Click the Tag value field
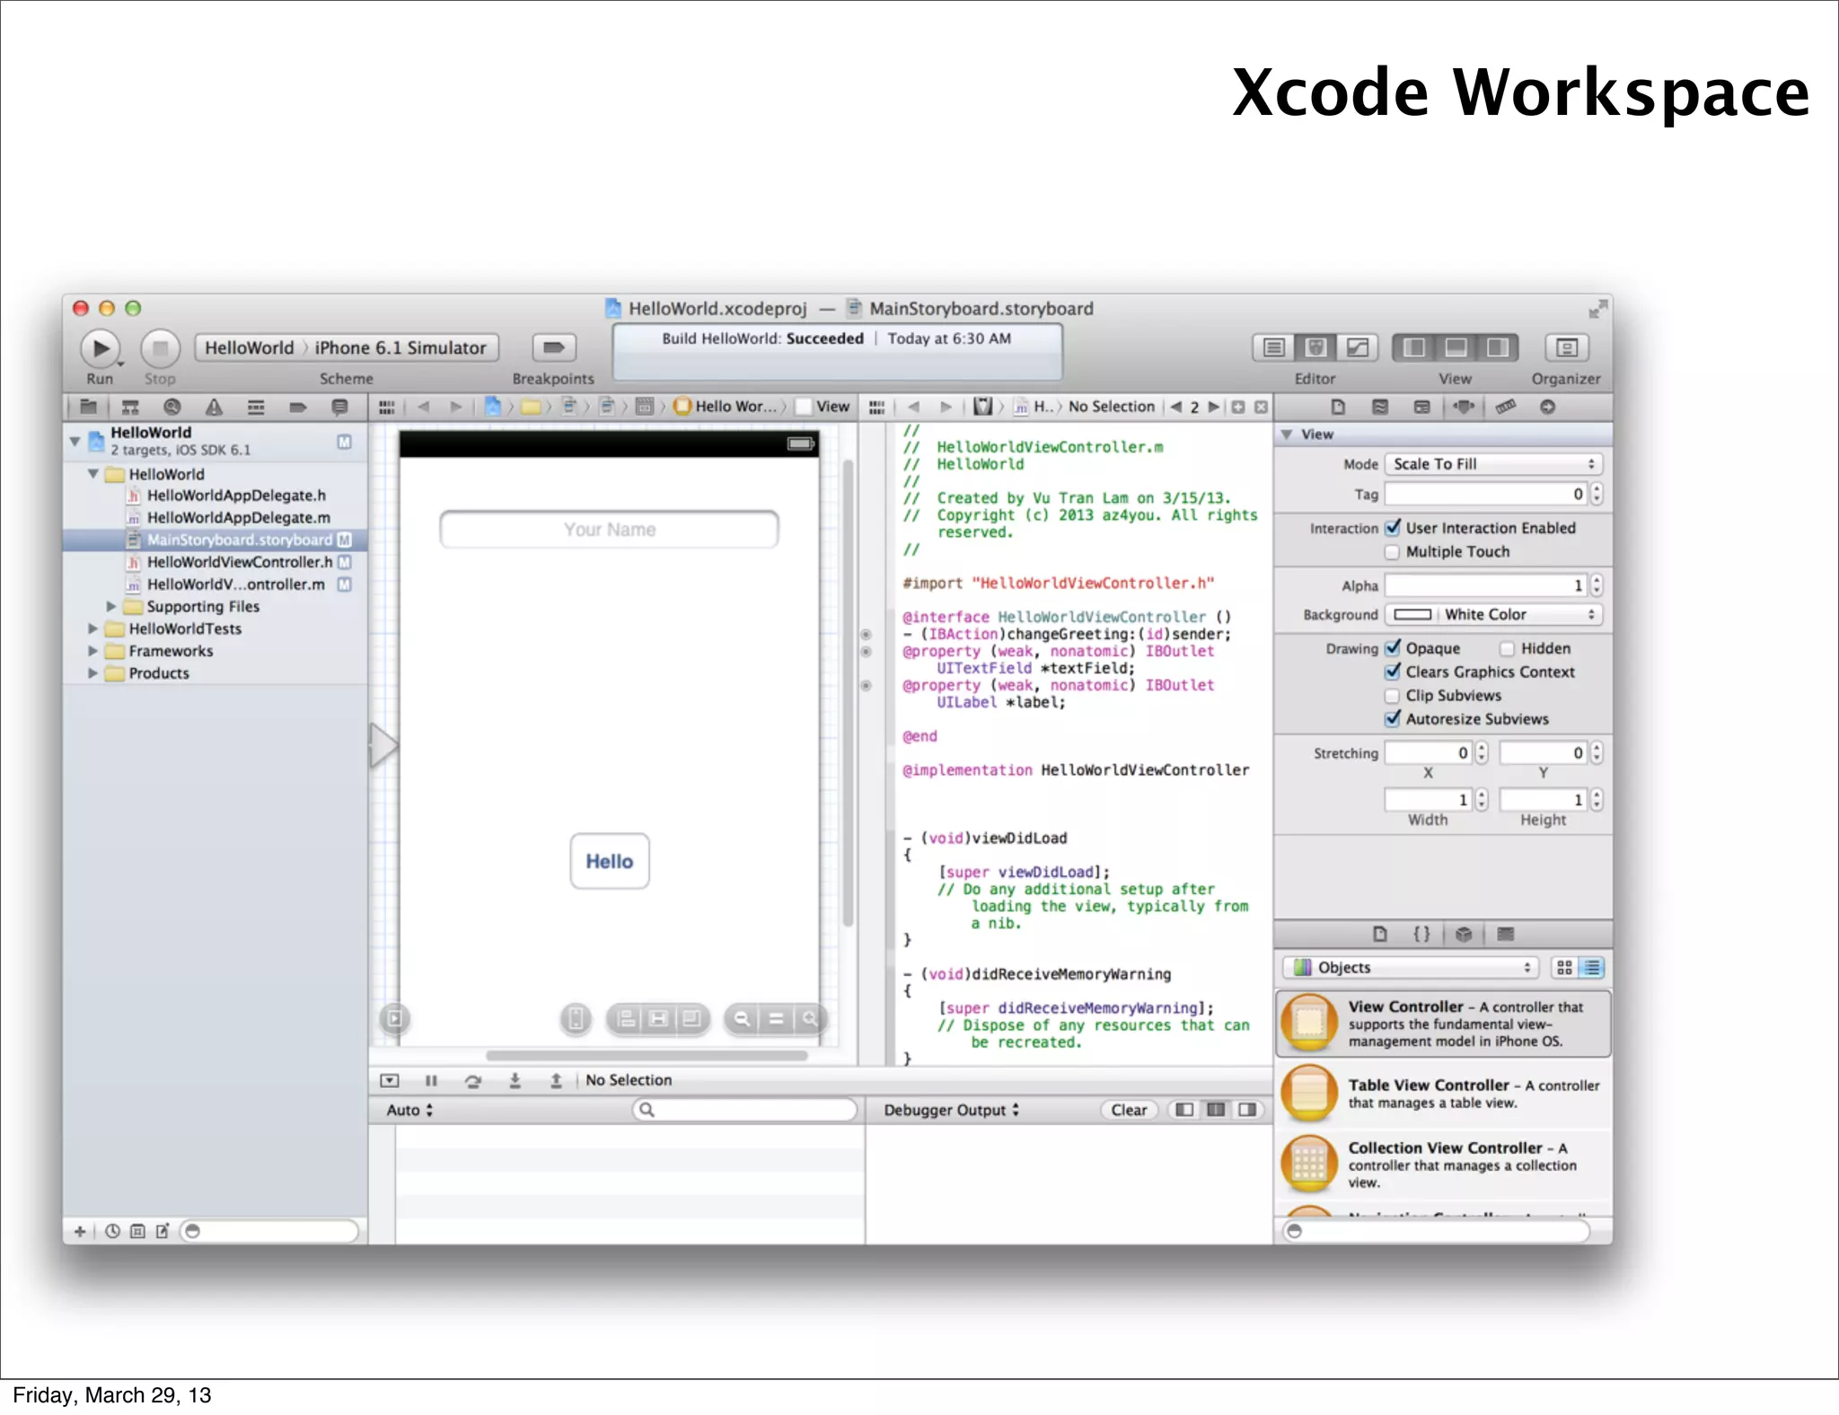This screenshot has width=1839, height=1415. tap(1486, 494)
